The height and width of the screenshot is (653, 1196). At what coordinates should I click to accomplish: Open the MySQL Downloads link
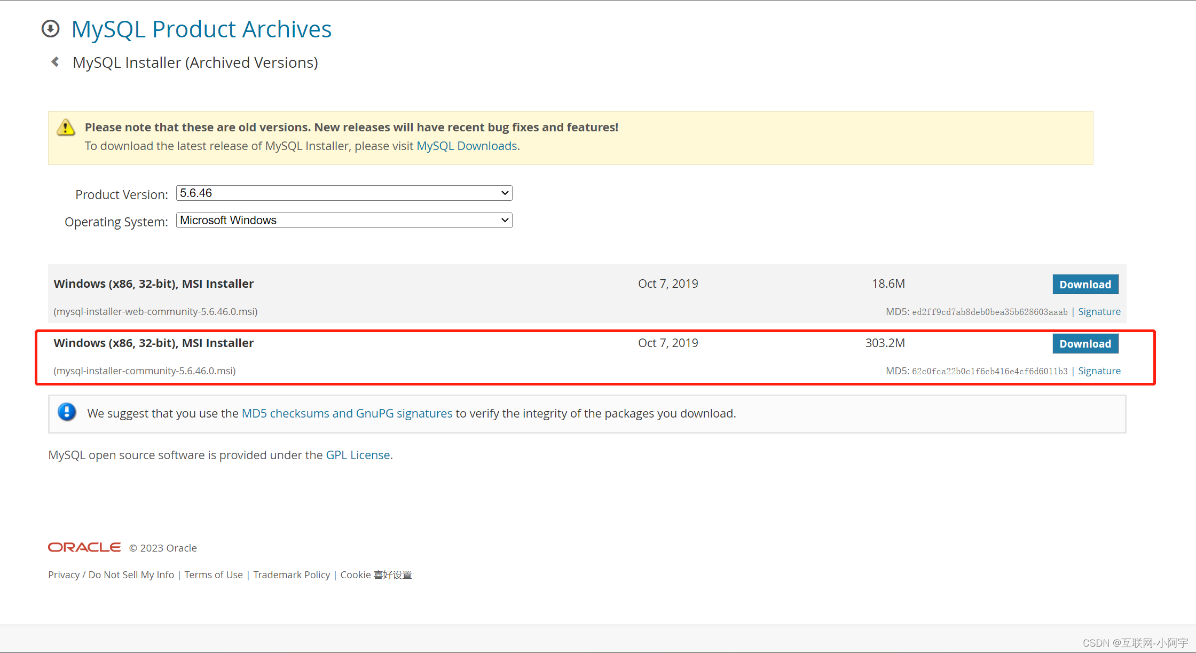pos(467,146)
